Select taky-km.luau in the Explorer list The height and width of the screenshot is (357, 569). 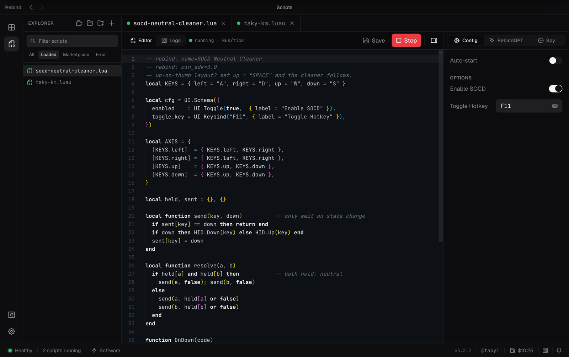[73, 82]
